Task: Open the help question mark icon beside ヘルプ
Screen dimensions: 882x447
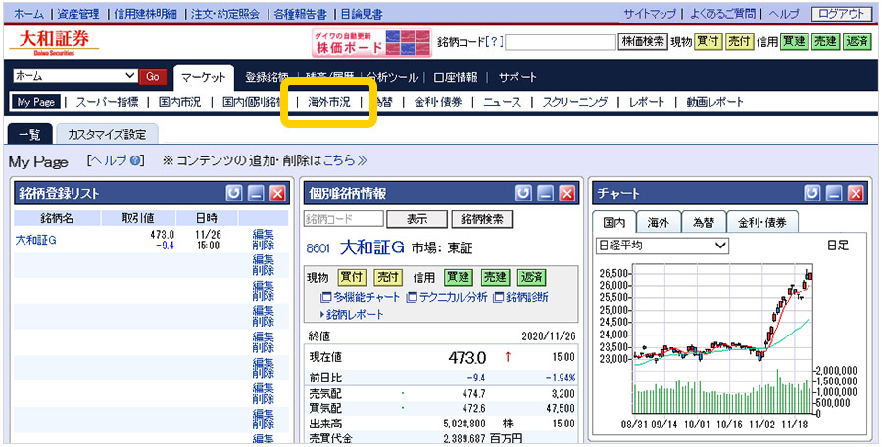Action: tap(134, 161)
